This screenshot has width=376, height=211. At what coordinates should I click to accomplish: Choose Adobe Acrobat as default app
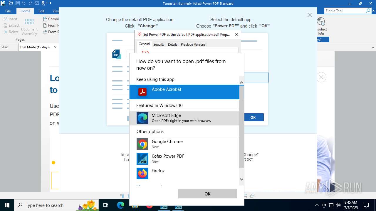point(184,92)
